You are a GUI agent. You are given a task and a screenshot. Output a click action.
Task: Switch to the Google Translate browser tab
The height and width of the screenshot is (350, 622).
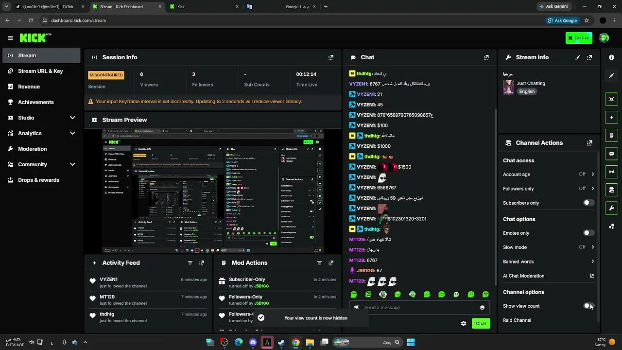point(281,7)
